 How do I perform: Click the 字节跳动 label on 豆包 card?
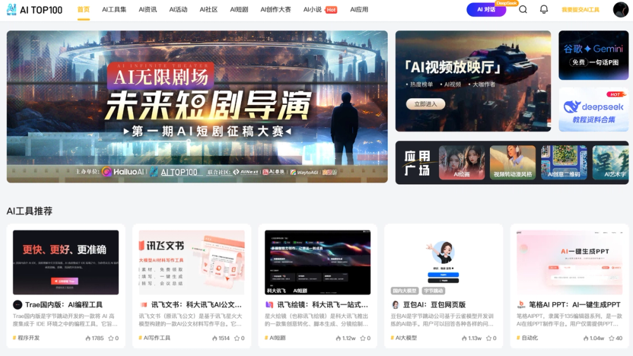[433, 291]
